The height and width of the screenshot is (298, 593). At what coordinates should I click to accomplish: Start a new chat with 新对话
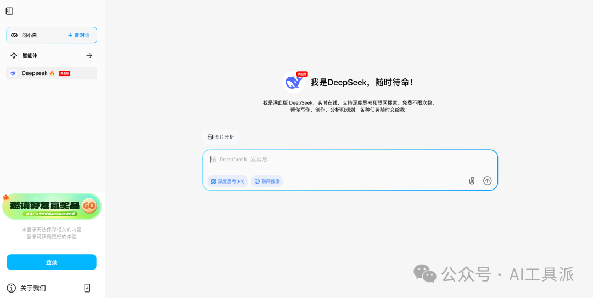[x=79, y=35]
